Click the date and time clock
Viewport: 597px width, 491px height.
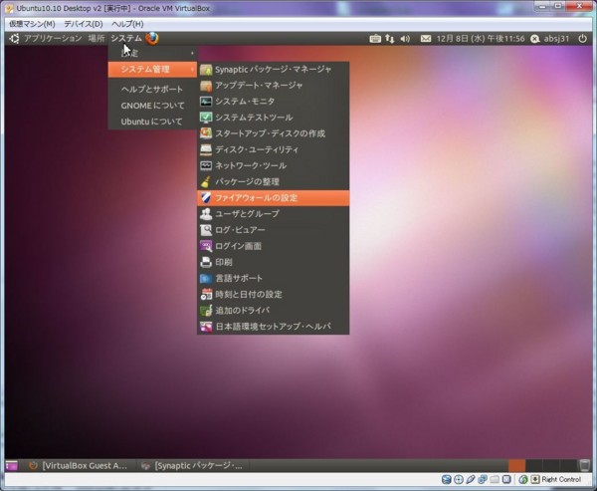tap(481, 39)
